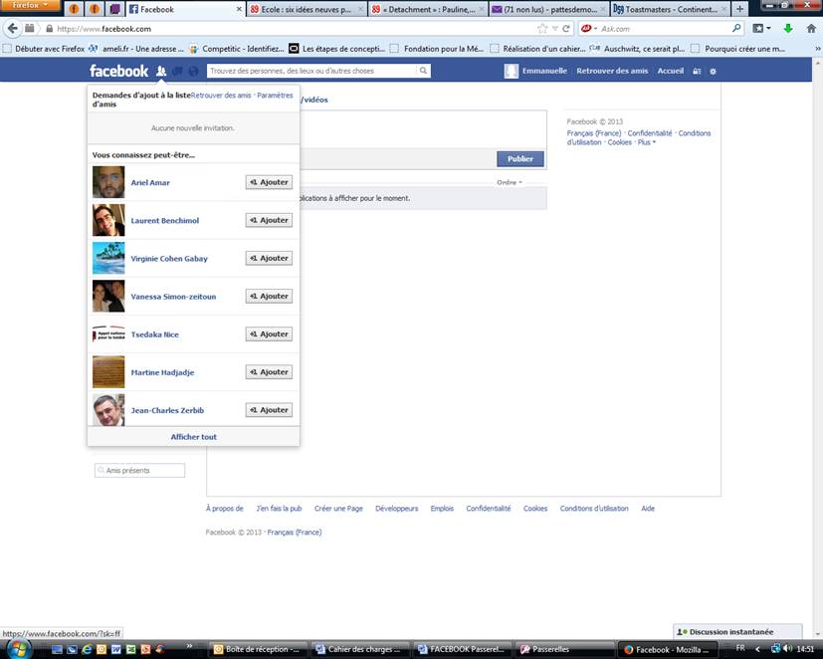Click the Amis présents chat search field
The width and height of the screenshot is (823, 659).
coord(139,470)
